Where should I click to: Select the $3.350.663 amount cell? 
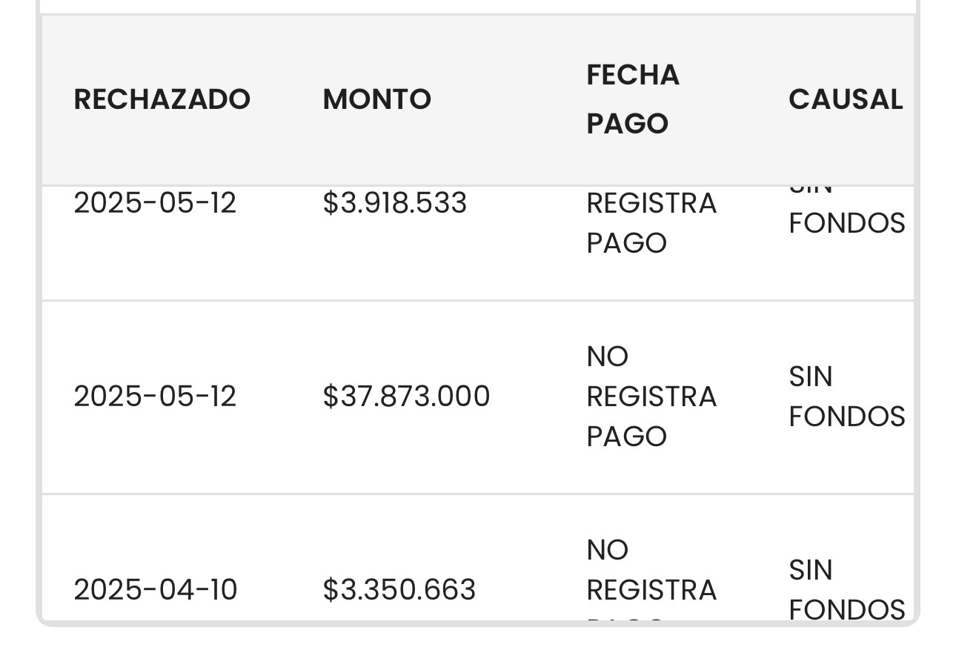click(x=399, y=590)
